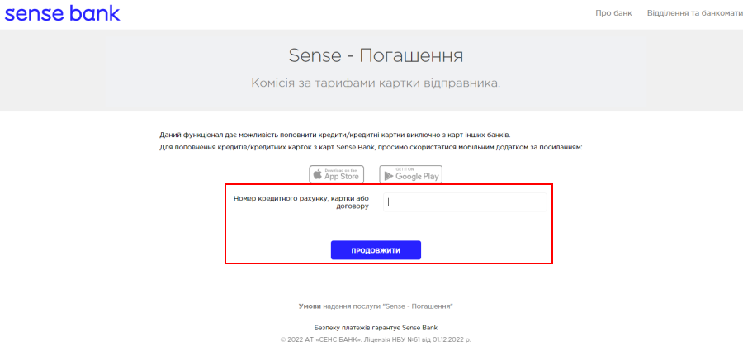The image size is (743, 346).
Task: Open the 'Умови' terms link
Action: point(310,306)
